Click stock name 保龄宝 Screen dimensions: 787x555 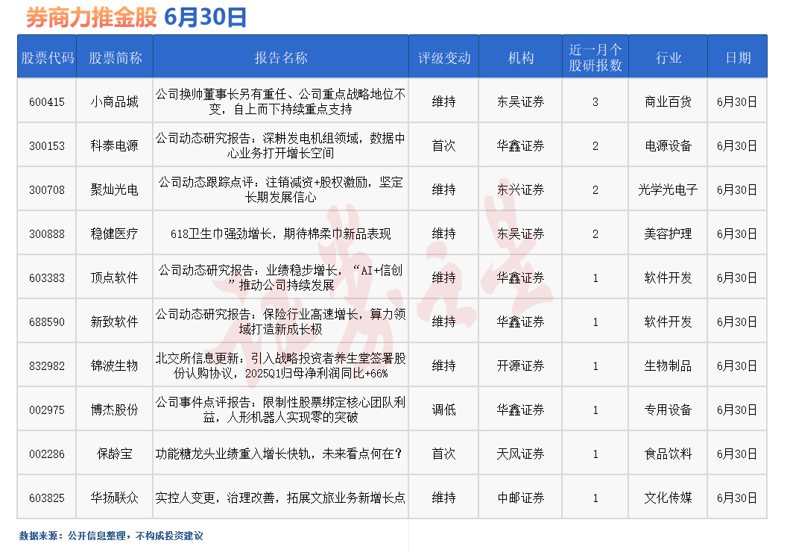pos(115,454)
